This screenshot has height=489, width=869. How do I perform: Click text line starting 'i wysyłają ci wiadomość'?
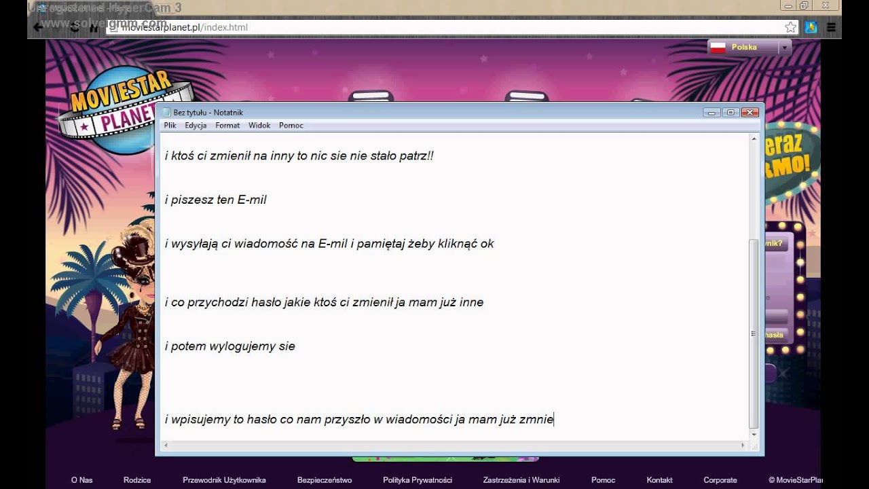click(329, 244)
